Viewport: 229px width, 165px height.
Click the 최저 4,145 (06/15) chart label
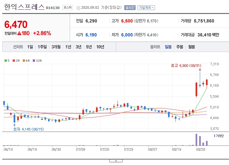point(29,129)
